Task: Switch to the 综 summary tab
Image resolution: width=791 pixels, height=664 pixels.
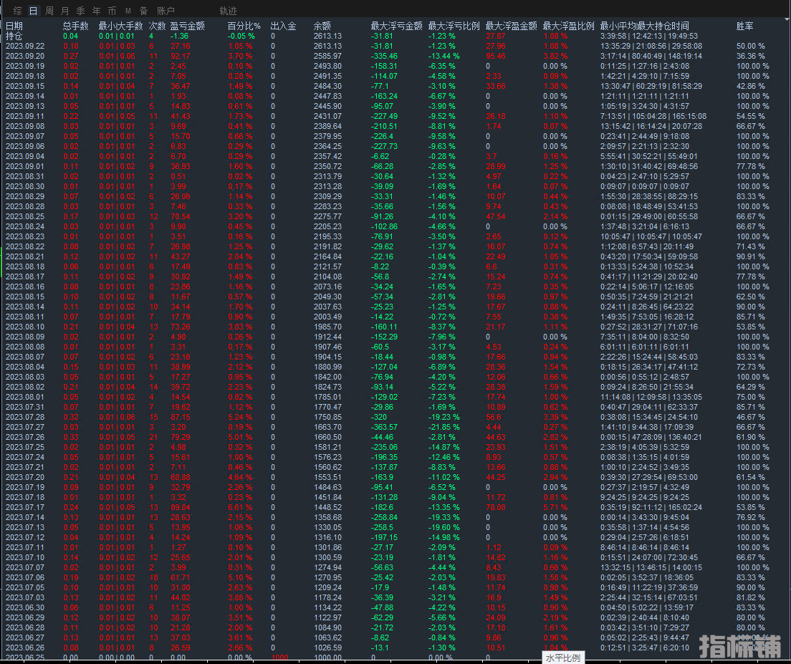Action: 17,11
